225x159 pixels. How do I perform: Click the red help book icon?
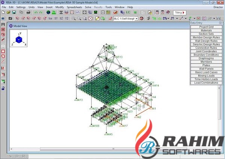168,12
